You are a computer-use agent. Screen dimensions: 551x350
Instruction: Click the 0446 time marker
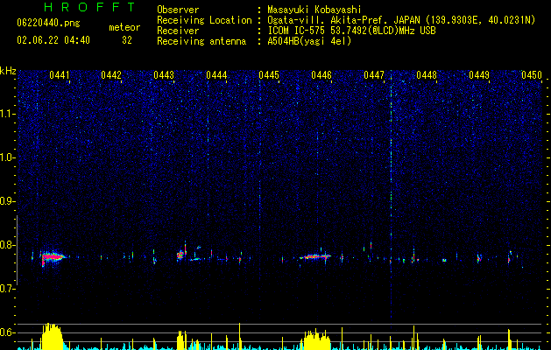[x=321, y=75]
